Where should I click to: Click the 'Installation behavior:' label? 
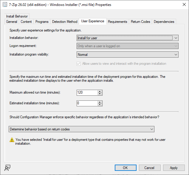click(x=24, y=38)
